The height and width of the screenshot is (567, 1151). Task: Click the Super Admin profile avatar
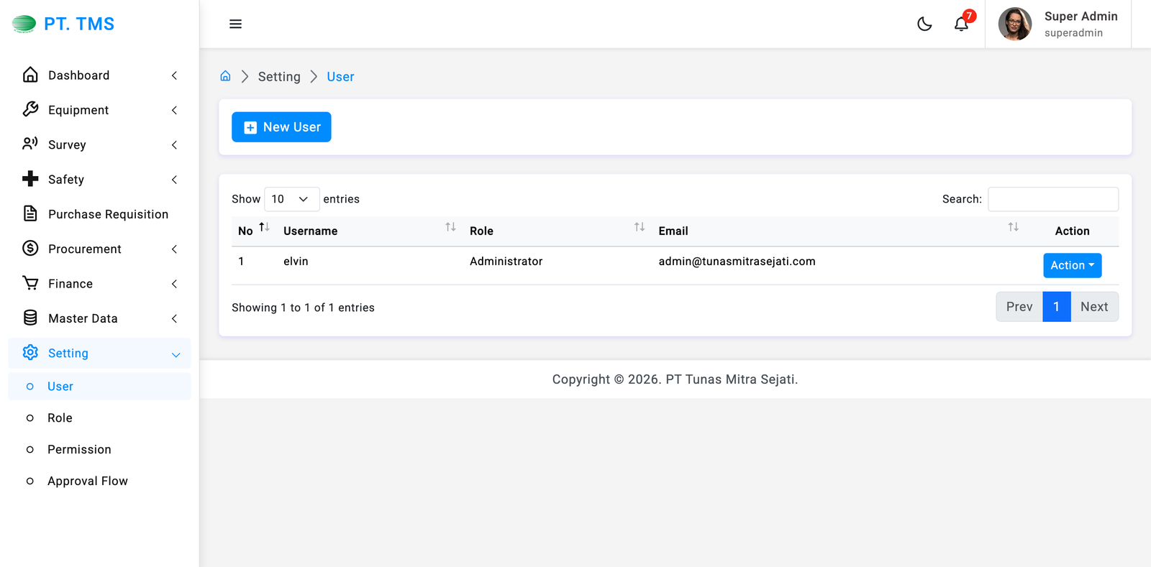pos(1014,24)
